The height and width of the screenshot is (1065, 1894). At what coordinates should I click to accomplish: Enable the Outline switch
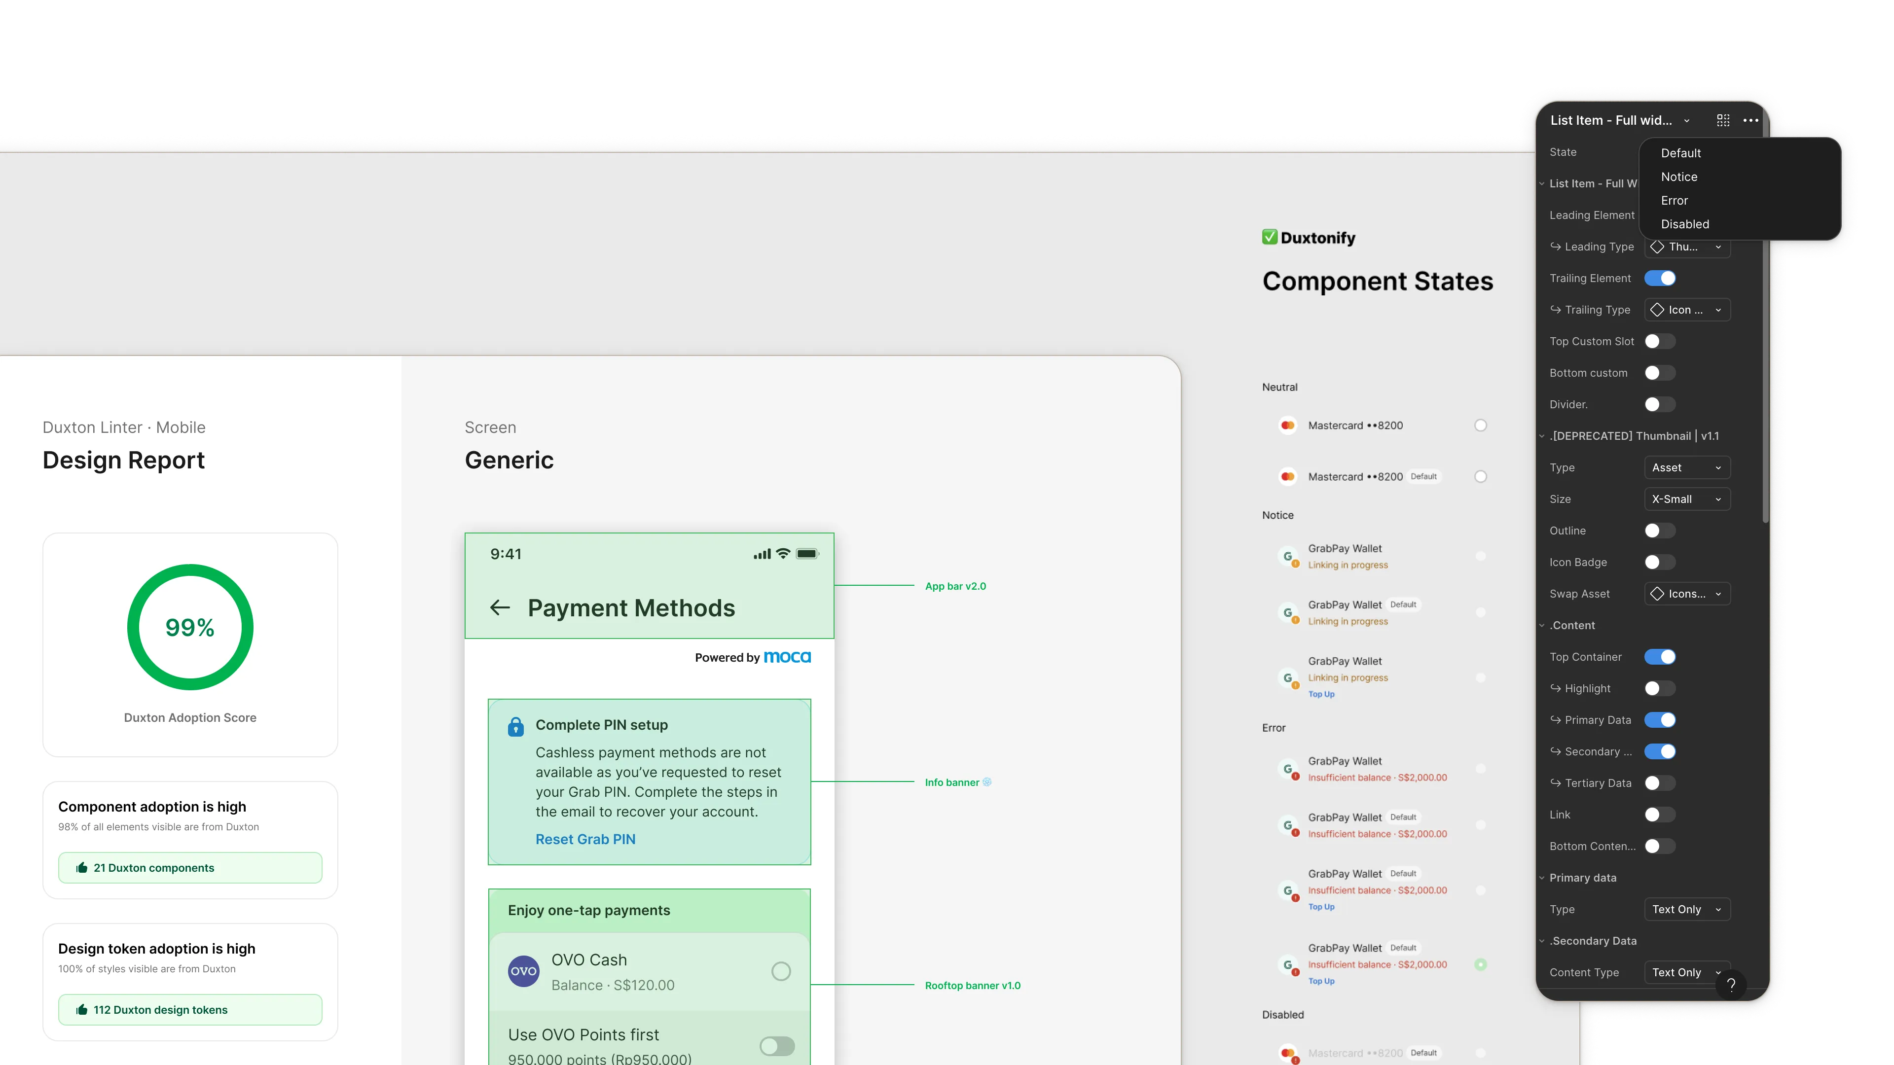(1660, 531)
